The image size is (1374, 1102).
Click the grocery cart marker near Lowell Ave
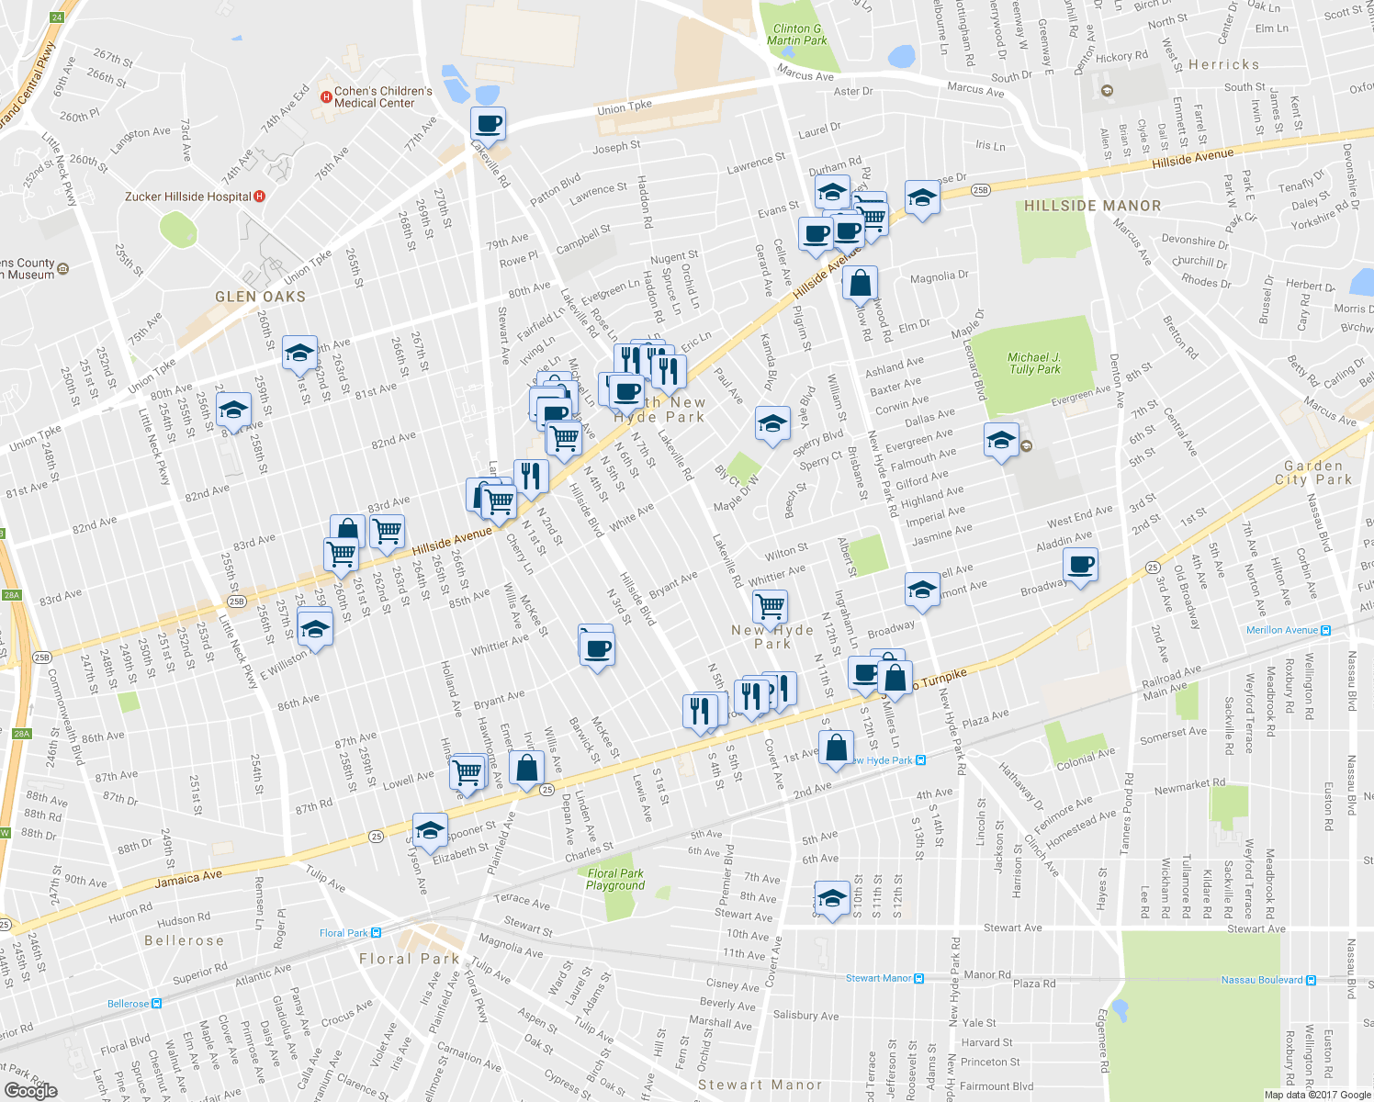(468, 772)
